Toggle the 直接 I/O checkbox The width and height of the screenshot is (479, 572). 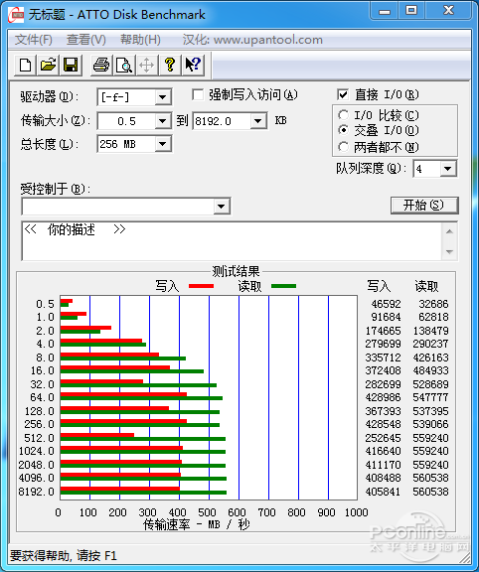[343, 95]
